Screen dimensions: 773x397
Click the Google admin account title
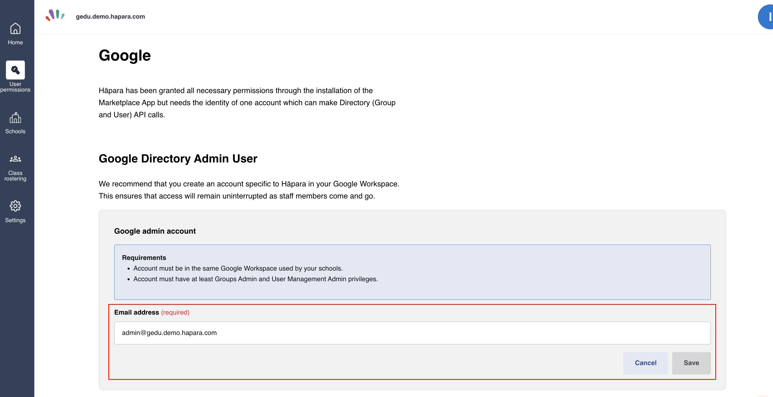tap(155, 231)
